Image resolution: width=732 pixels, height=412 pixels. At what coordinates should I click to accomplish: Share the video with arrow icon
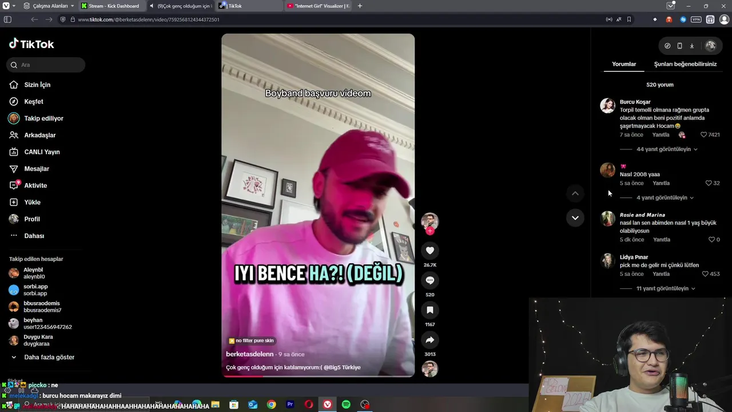click(430, 340)
